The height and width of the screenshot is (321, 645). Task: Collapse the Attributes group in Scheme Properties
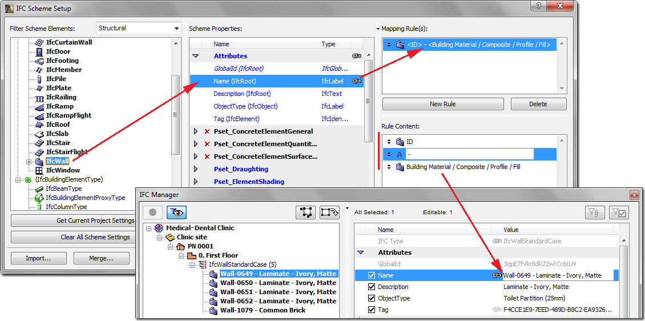[x=196, y=55]
